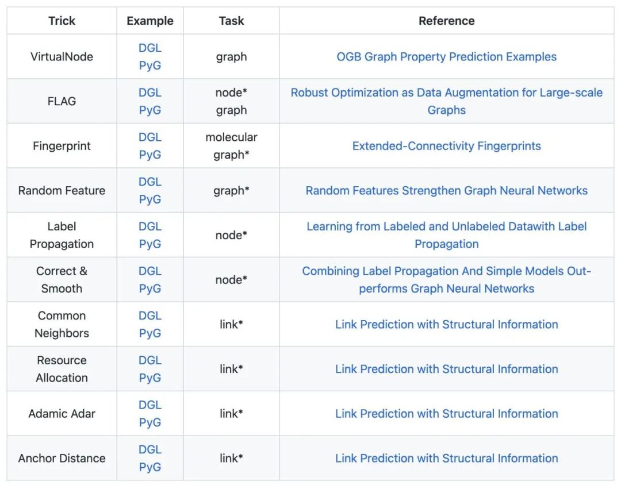Open Anchor Distance Link Prediction reference
The height and width of the screenshot is (485, 621).
pyautogui.click(x=446, y=458)
